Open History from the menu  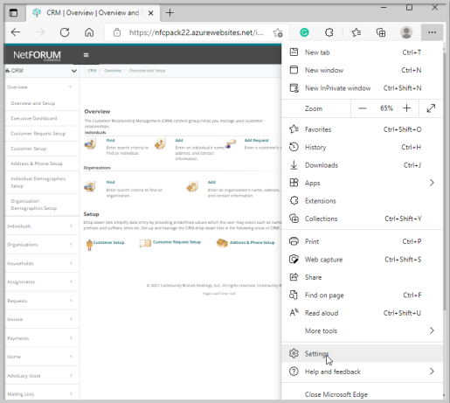click(x=362, y=147)
